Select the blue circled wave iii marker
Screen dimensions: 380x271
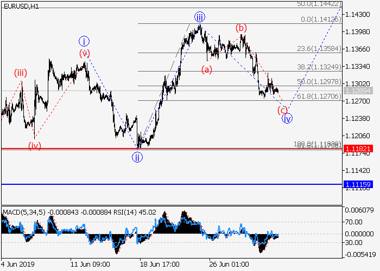click(200, 16)
